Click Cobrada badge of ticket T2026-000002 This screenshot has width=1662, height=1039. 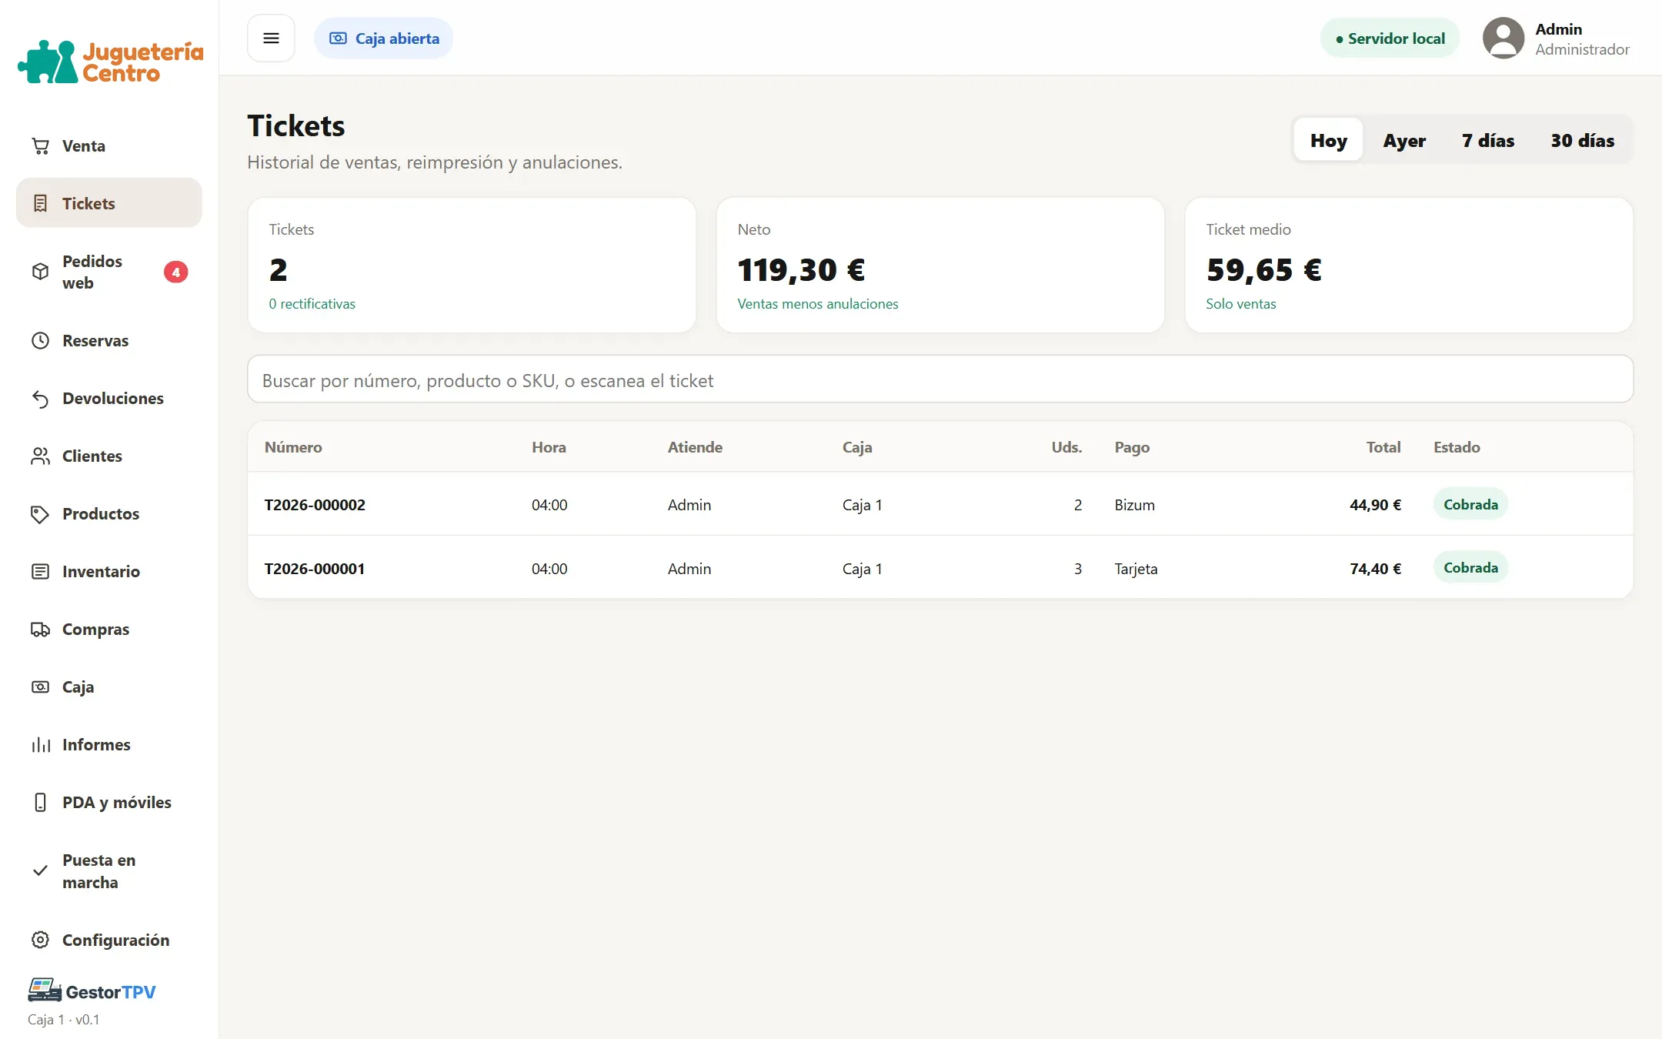tap(1470, 505)
